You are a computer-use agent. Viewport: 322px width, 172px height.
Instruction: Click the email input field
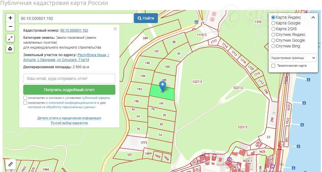69,79
